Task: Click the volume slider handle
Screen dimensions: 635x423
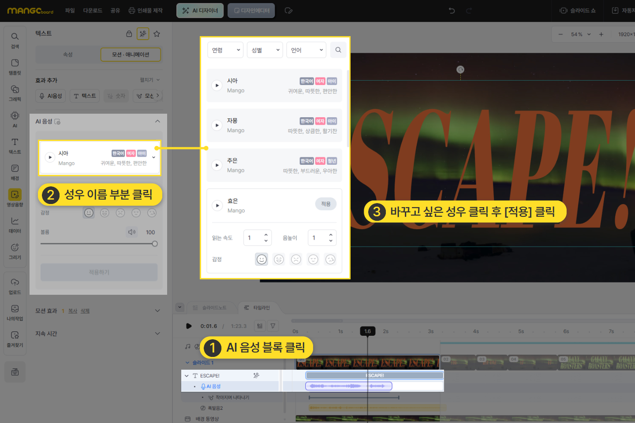Action: pyautogui.click(x=155, y=244)
